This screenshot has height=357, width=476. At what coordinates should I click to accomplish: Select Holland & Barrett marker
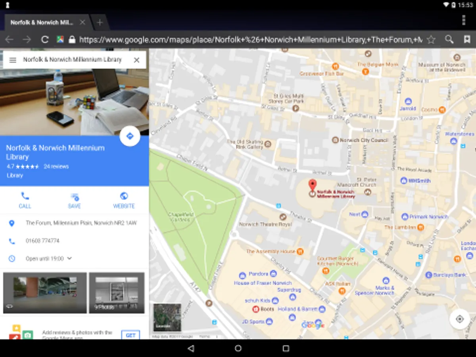(x=322, y=309)
